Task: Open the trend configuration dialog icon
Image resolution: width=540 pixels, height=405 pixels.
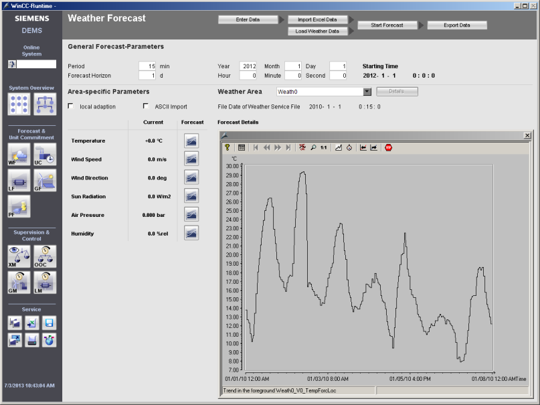Action: coord(242,147)
